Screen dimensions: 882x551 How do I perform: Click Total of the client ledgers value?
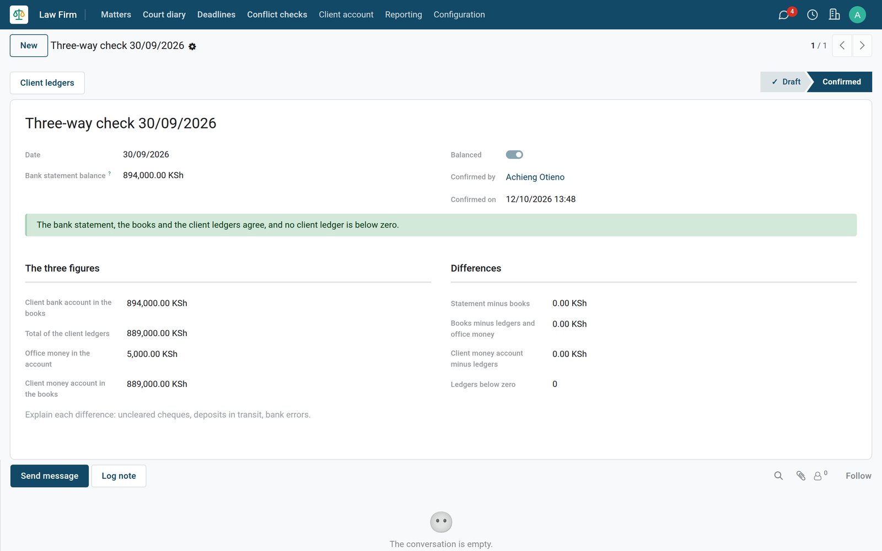click(157, 333)
